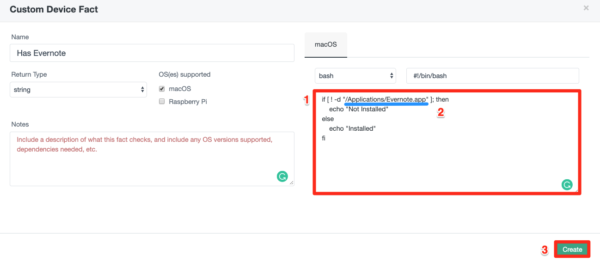Click the echo "Not Installed" script line
Screen dimensions: 600x261
point(358,109)
